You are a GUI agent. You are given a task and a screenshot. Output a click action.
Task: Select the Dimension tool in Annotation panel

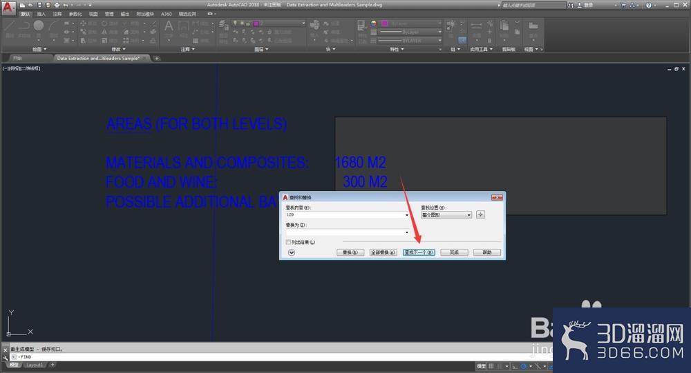pos(183,26)
